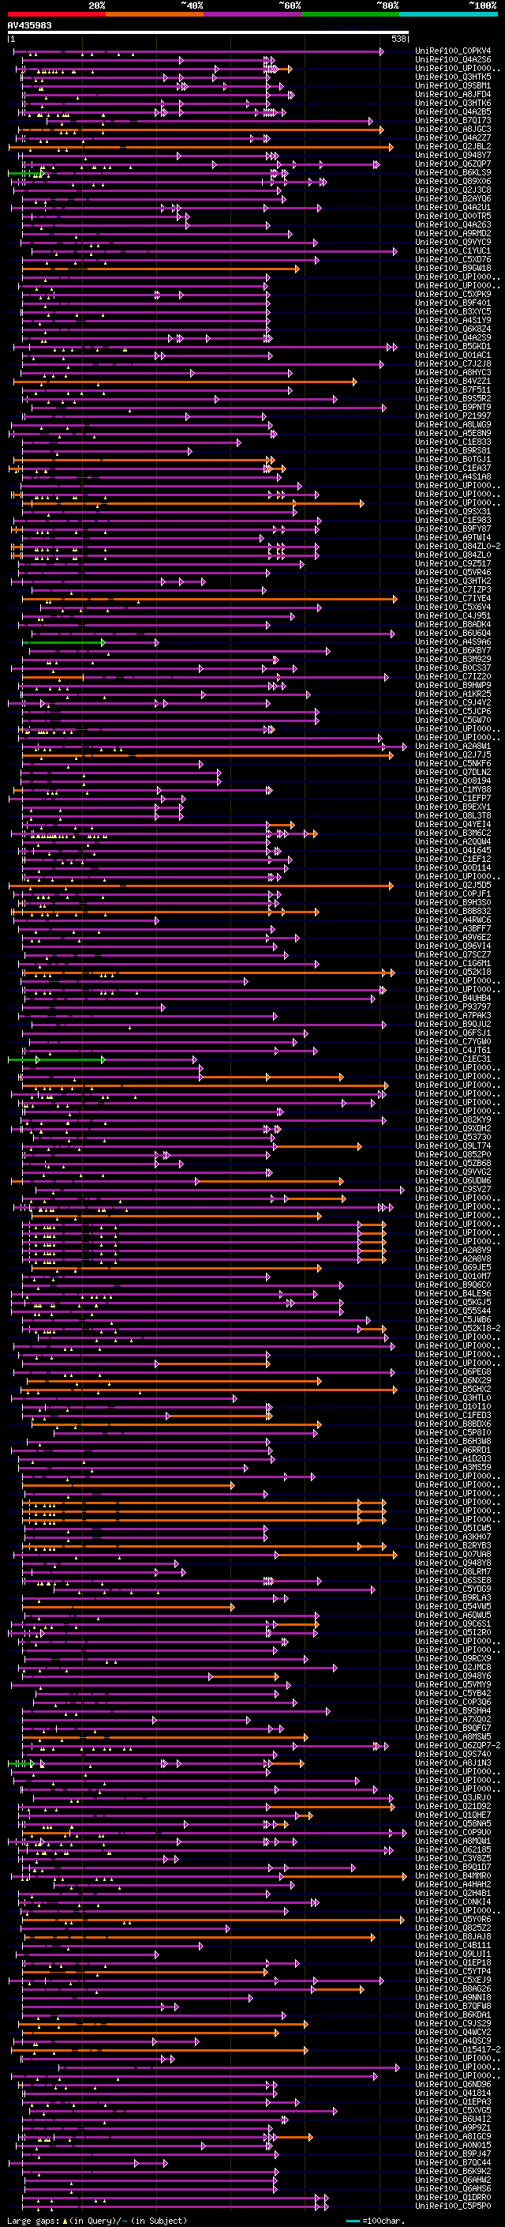The image size is (505, 2227).
Task: Open UniRef100_Q9XDH2 entry
Action: click(453, 1128)
